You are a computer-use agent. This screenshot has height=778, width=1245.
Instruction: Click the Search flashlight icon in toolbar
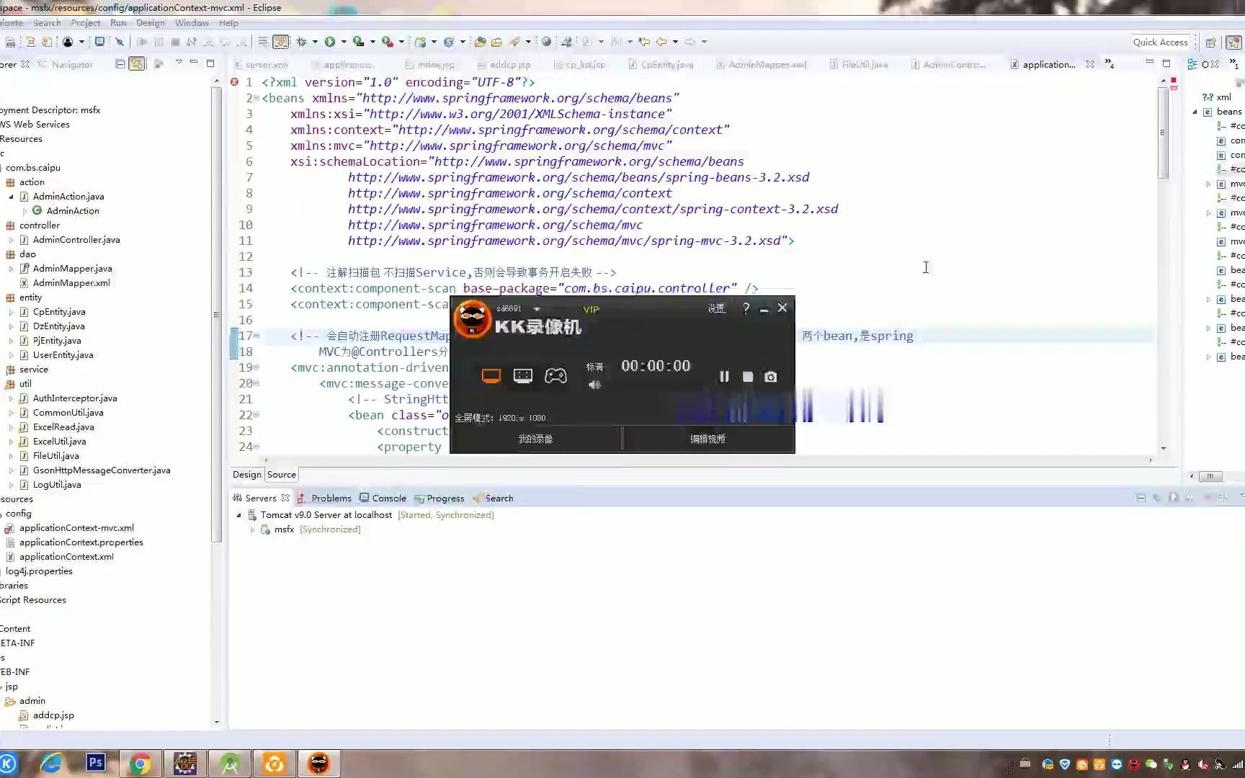[x=514, y=42]
